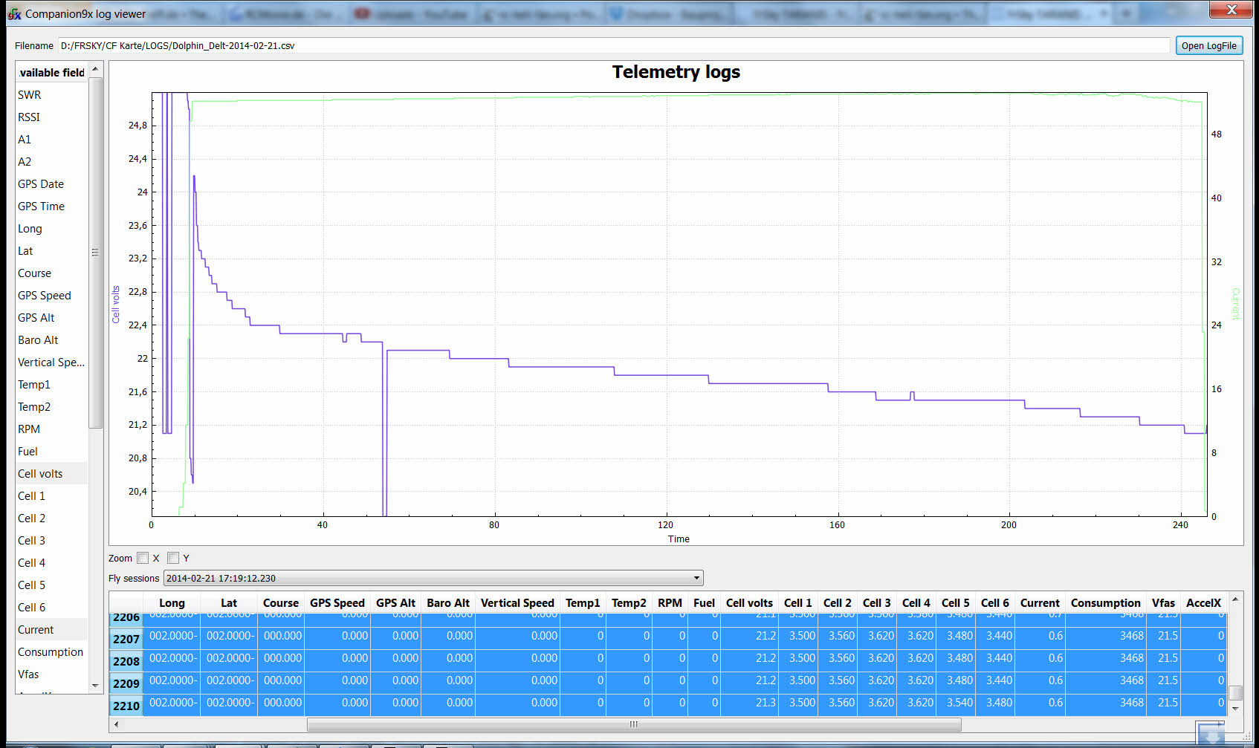Select RSSI in the available fields list
This screenshot has width=1259, height=748.
pyautogui.click(x=29, y=117)
